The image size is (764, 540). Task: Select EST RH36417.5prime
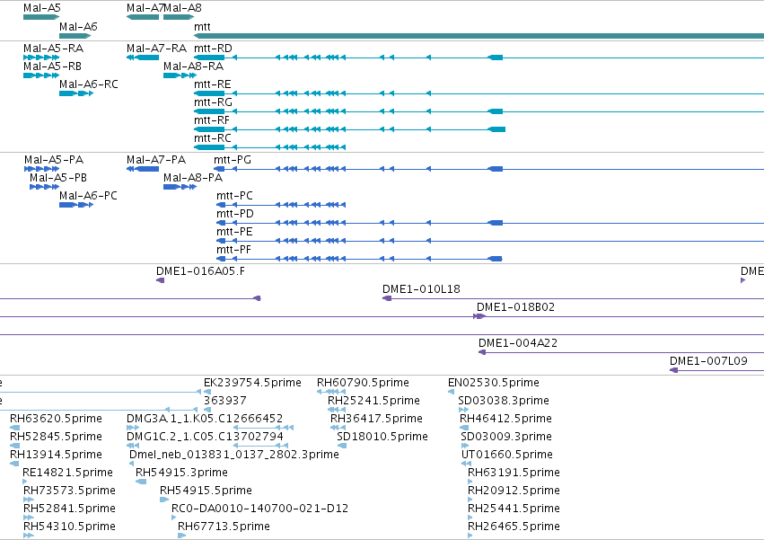tap(338, 428)
